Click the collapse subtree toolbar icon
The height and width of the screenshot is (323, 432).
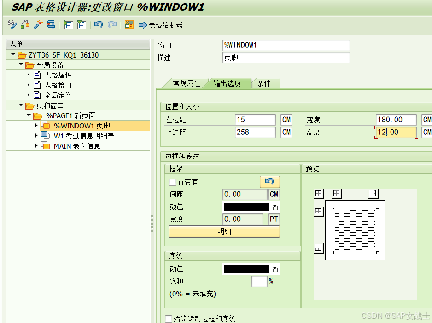82,25
